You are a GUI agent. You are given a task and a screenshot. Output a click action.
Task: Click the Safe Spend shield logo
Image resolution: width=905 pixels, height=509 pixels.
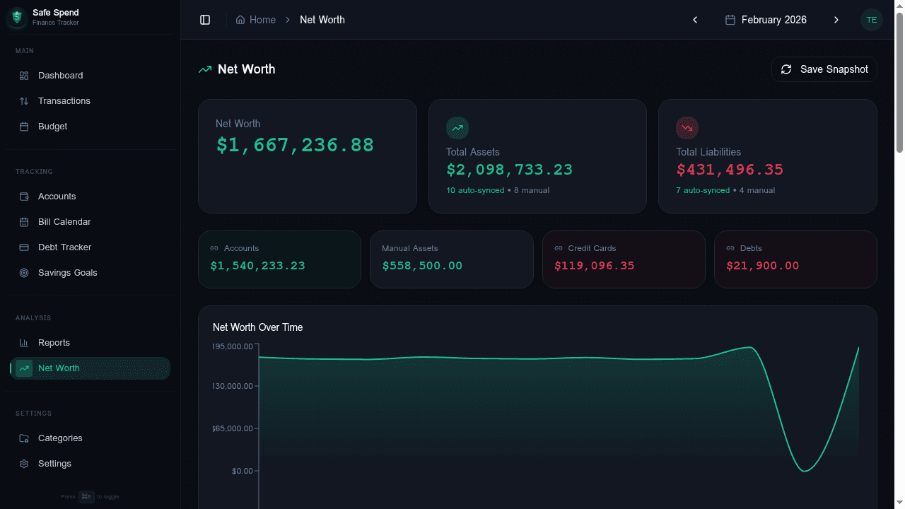click(16, 17)
